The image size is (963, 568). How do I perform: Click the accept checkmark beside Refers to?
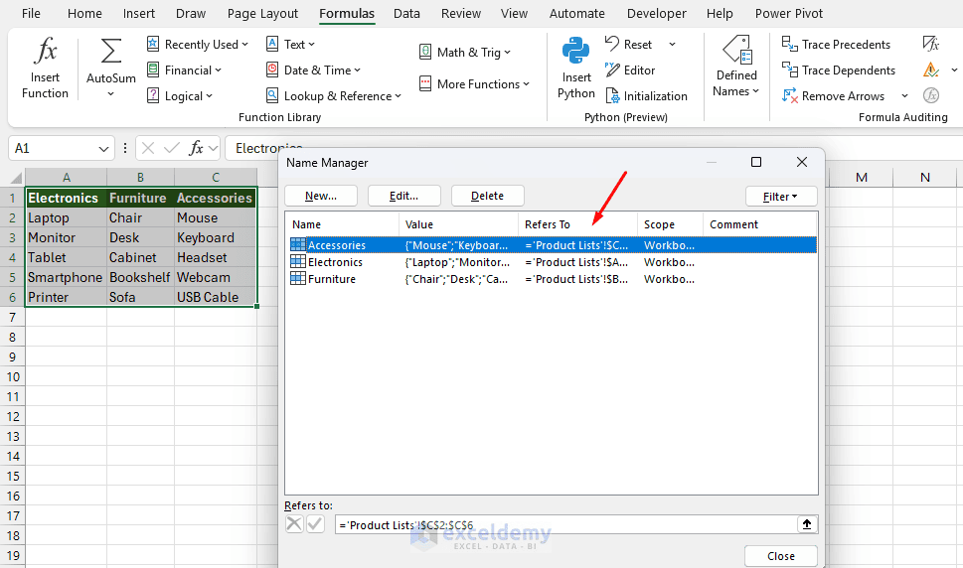click(x=316, y=524)
